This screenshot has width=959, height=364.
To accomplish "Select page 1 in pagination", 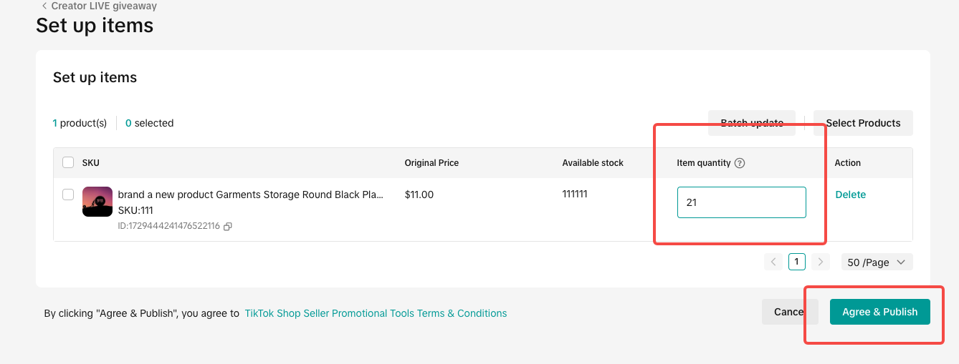I will tap(797, 262).
